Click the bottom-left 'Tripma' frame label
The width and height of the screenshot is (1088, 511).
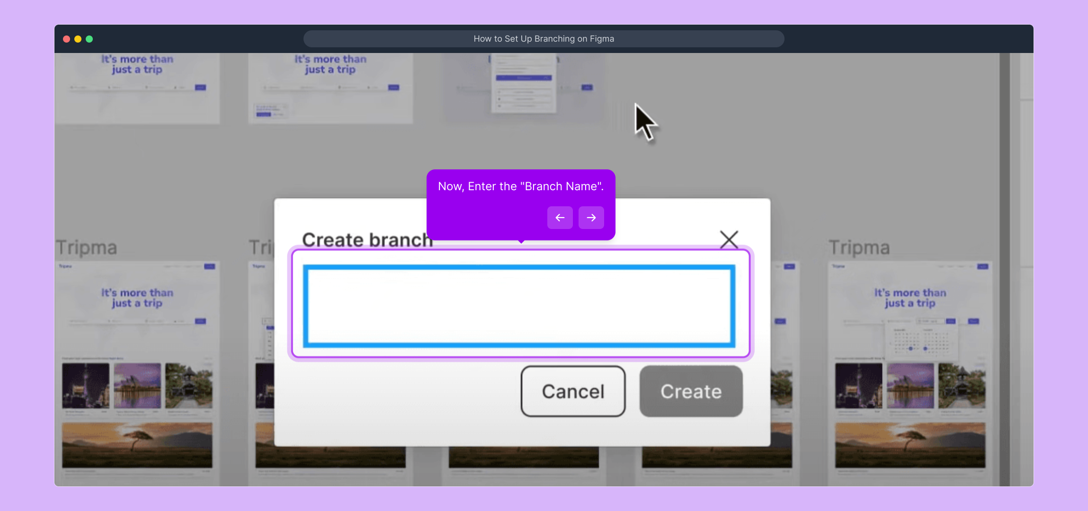(x=86, y=247)
